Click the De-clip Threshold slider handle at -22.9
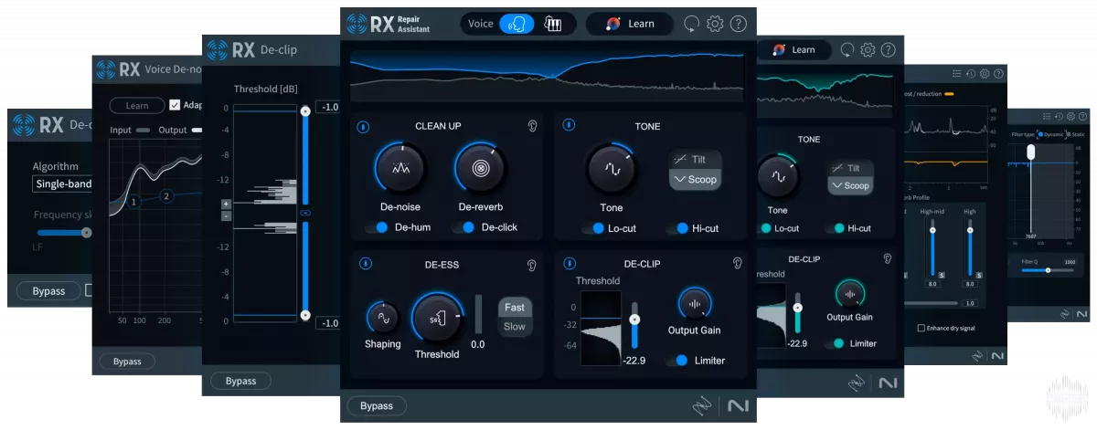1097x430 pixels. pos(634,319)
